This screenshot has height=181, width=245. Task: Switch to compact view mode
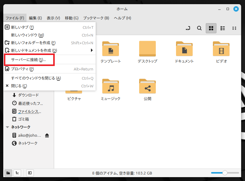coord(234,28)
